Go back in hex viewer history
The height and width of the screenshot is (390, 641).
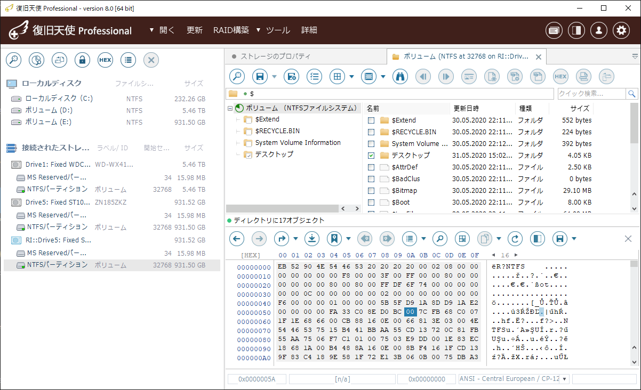237,238
